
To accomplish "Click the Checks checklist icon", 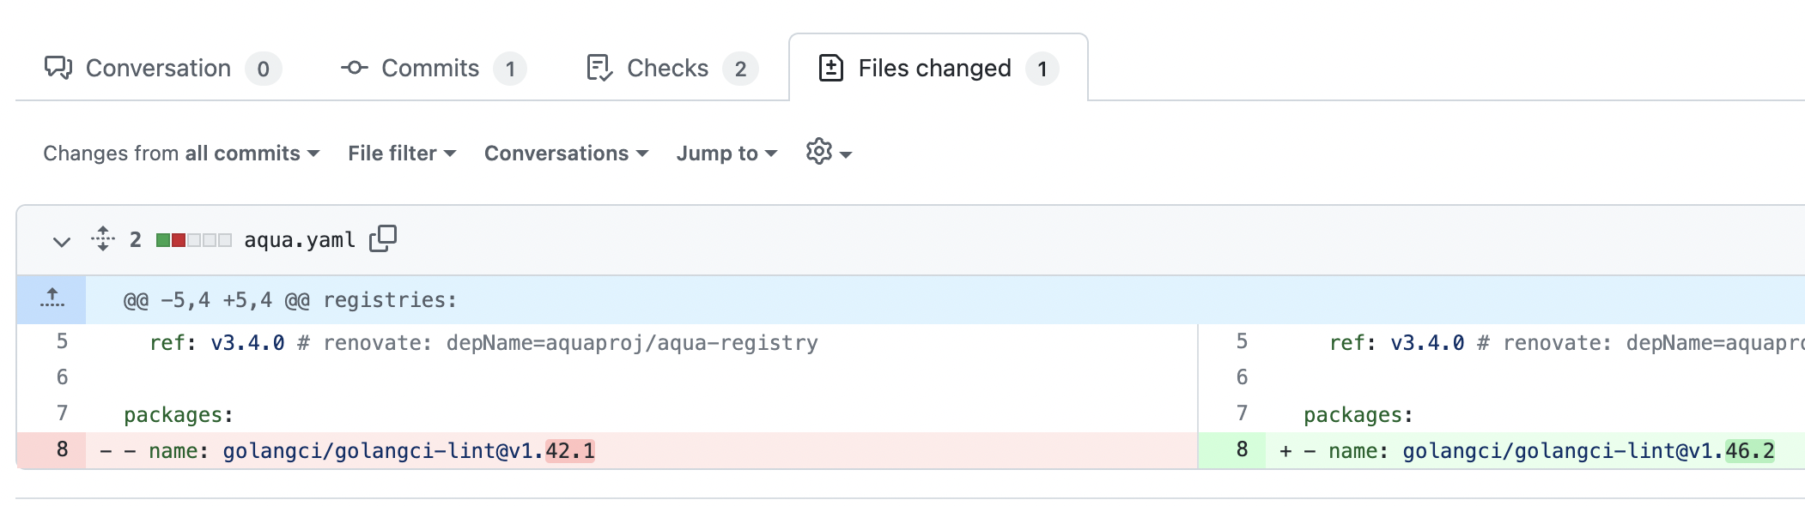I will [x=599, y=68].
